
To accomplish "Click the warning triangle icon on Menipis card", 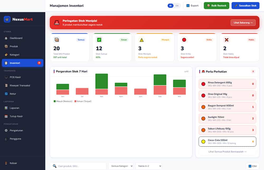I will 142,40.
